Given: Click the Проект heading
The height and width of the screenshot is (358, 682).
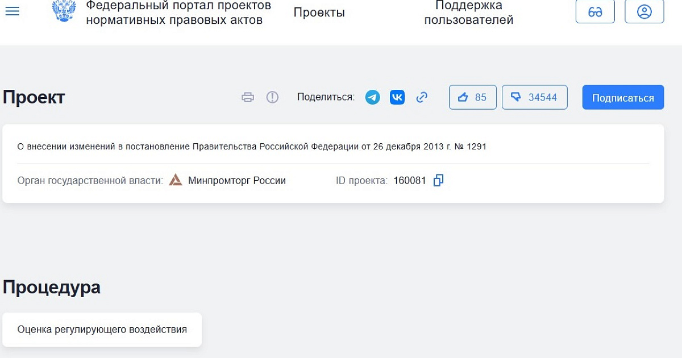Looking at the screenshot, I should (34, 97).
